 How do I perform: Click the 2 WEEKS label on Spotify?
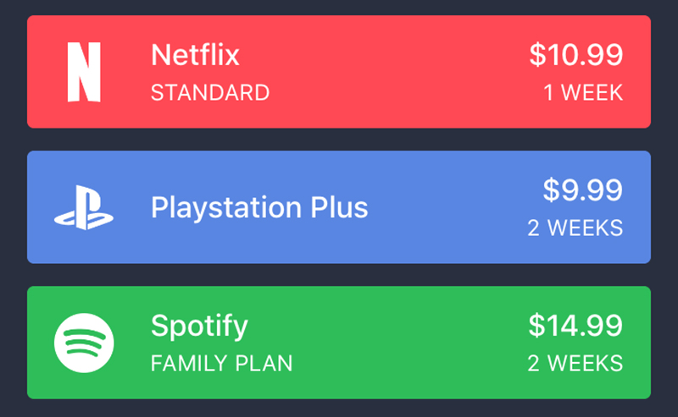click(x=575, y=364)
